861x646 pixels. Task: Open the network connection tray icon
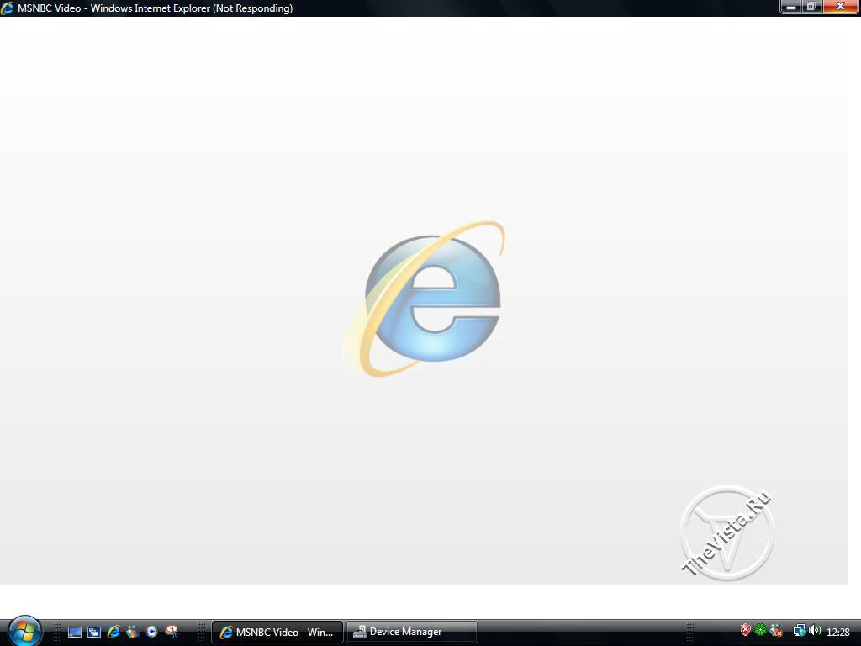(799, 631)
